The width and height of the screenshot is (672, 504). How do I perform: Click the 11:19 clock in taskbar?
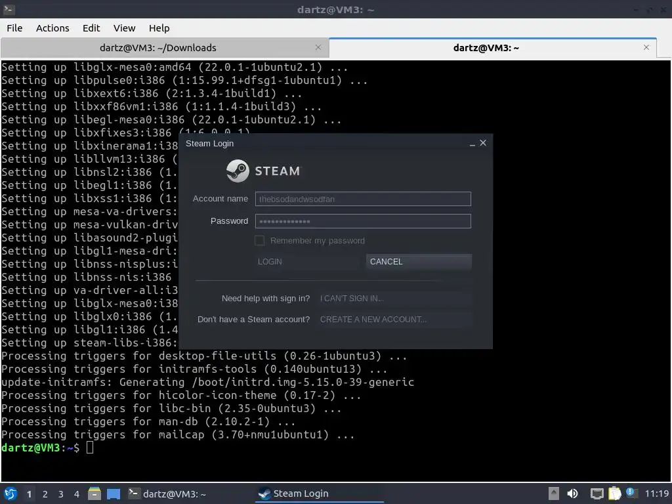[657, 493]
